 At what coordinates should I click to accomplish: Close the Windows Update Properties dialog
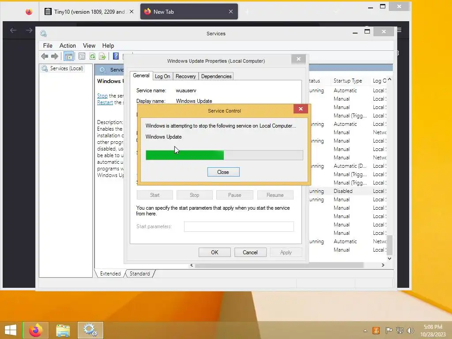[299, 59]
